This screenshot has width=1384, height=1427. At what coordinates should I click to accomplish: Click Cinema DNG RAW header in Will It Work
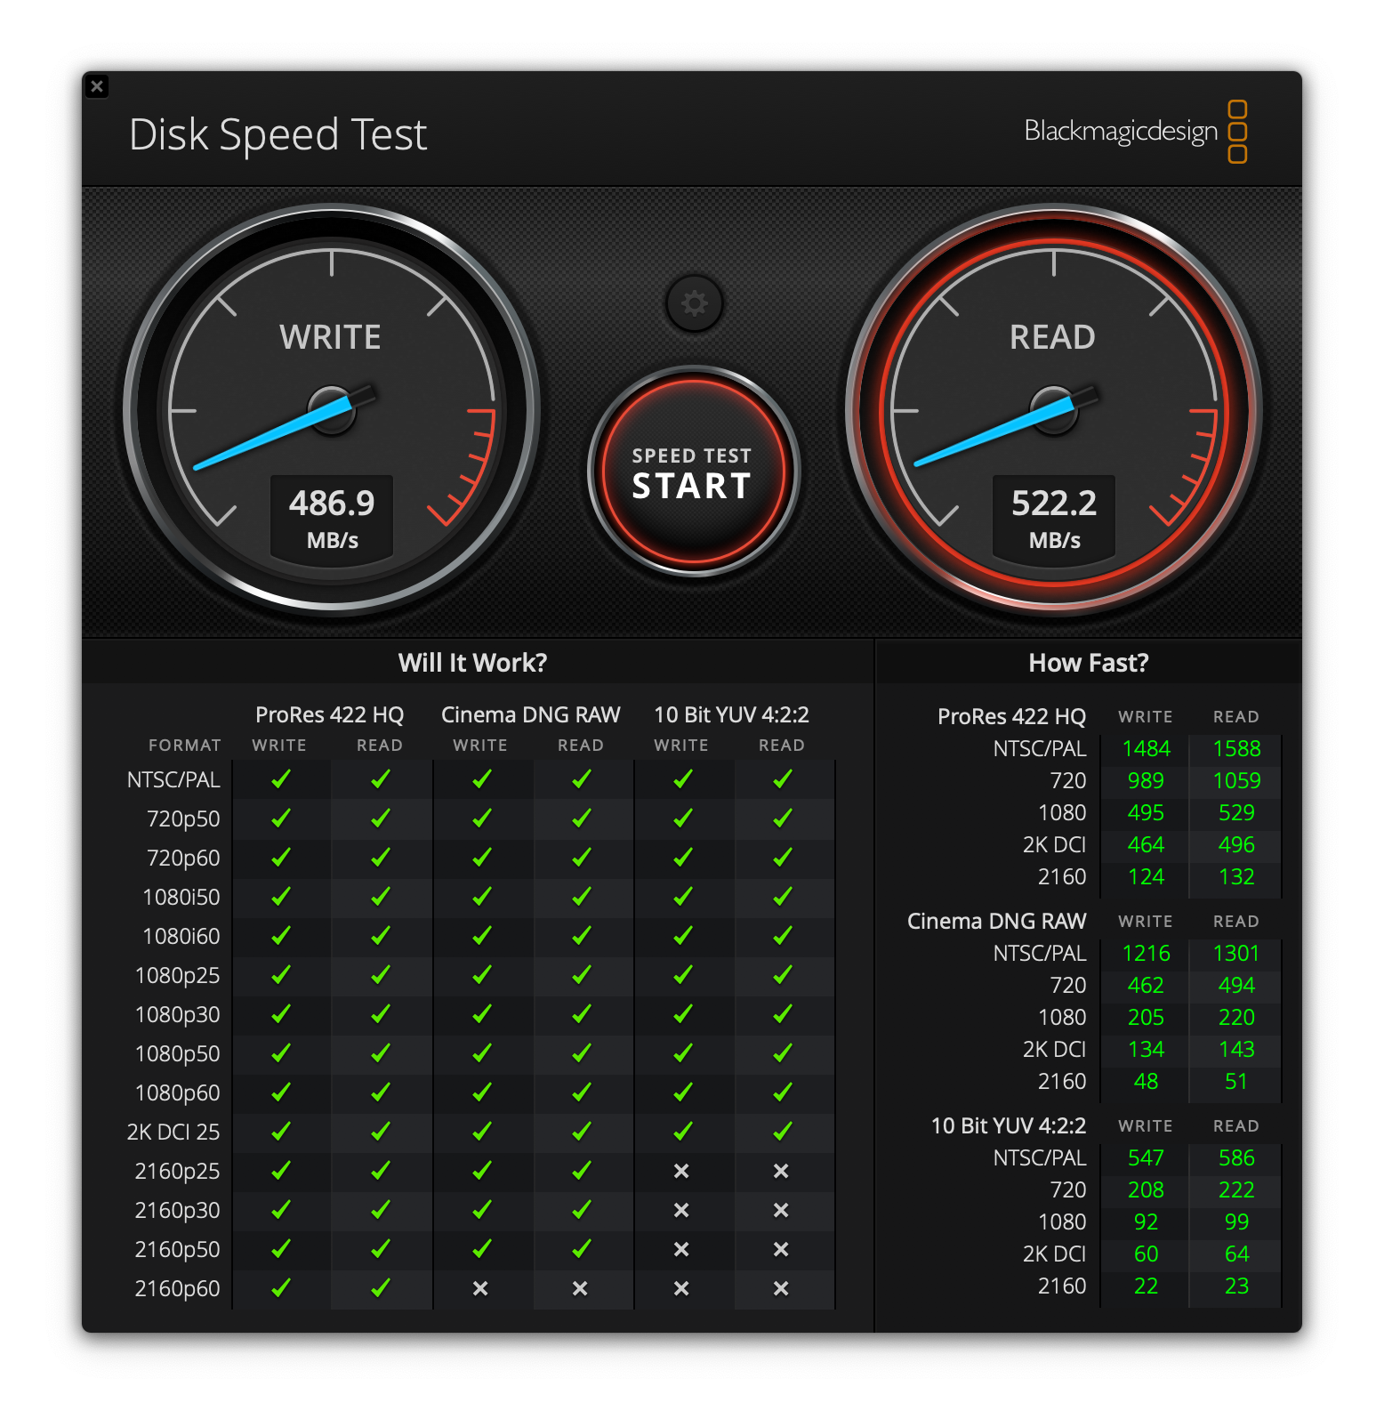pyautogui.click(x=530, y=714)
